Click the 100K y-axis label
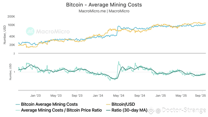 coord(11,25)
